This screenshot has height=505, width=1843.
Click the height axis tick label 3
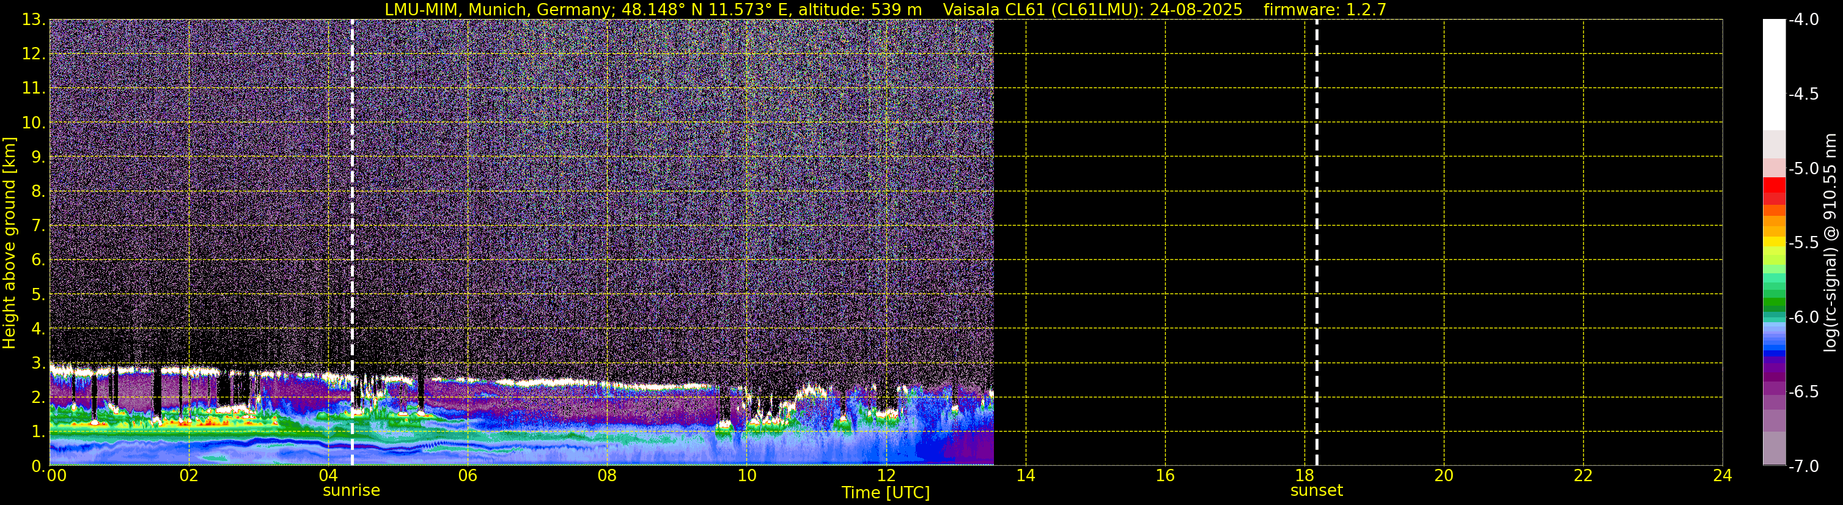pos(37,363)
